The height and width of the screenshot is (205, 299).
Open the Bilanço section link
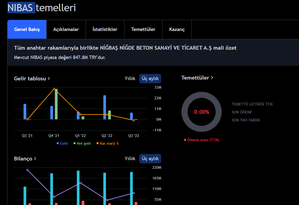click(25, 159)
